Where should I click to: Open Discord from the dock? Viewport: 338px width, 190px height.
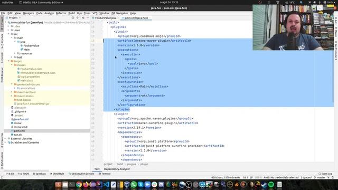161,185
